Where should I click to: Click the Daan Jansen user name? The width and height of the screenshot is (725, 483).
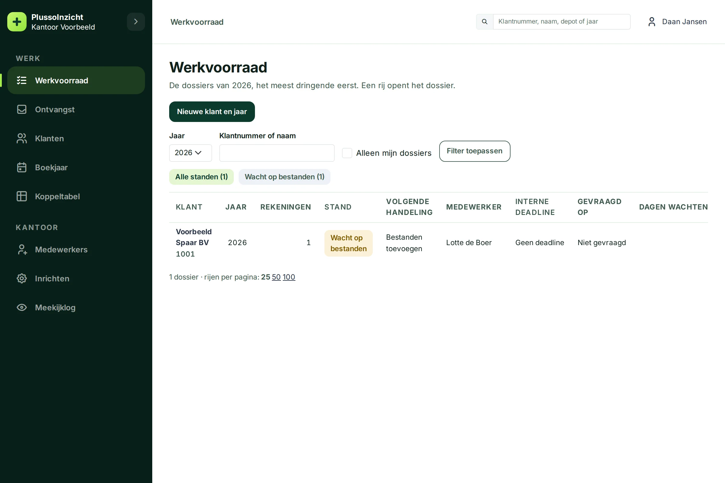click(x=684, y=21)
